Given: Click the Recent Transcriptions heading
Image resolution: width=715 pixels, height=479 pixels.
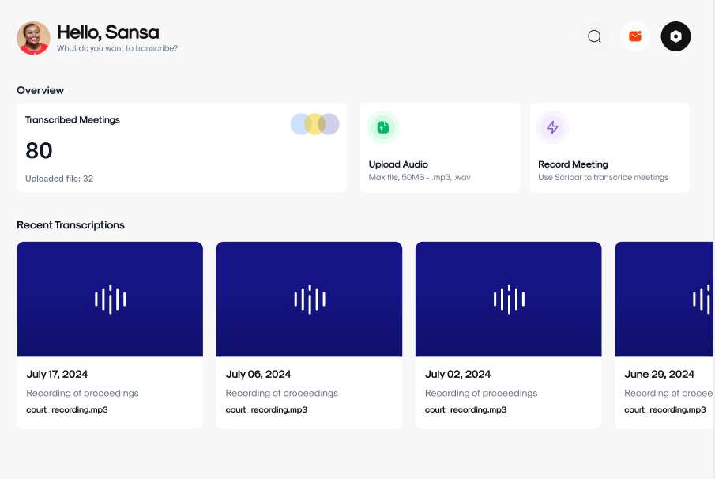Looking at the screenshot, I should [70, 225].
